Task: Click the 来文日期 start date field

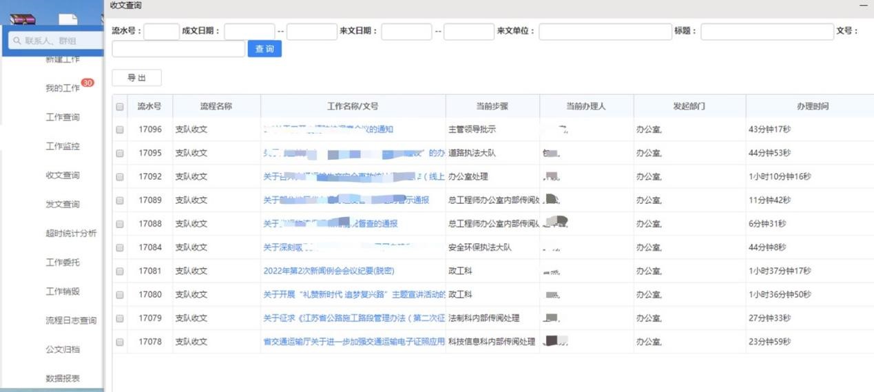Action: 406,32
